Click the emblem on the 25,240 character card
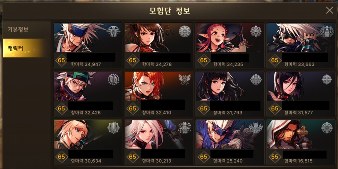 click(x=256, y=128)
